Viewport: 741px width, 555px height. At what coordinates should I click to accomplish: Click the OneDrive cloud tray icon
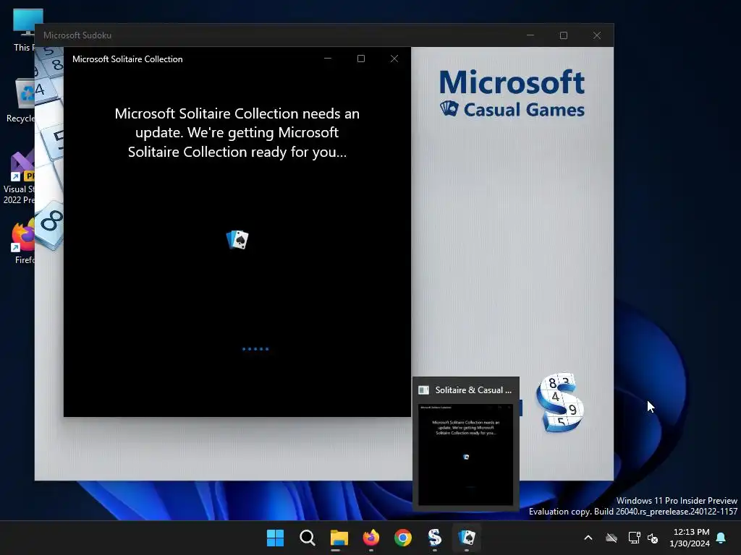point(611,538)
